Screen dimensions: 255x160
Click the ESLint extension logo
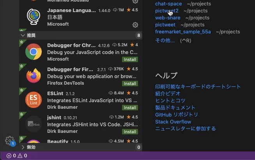coord(34,100)
